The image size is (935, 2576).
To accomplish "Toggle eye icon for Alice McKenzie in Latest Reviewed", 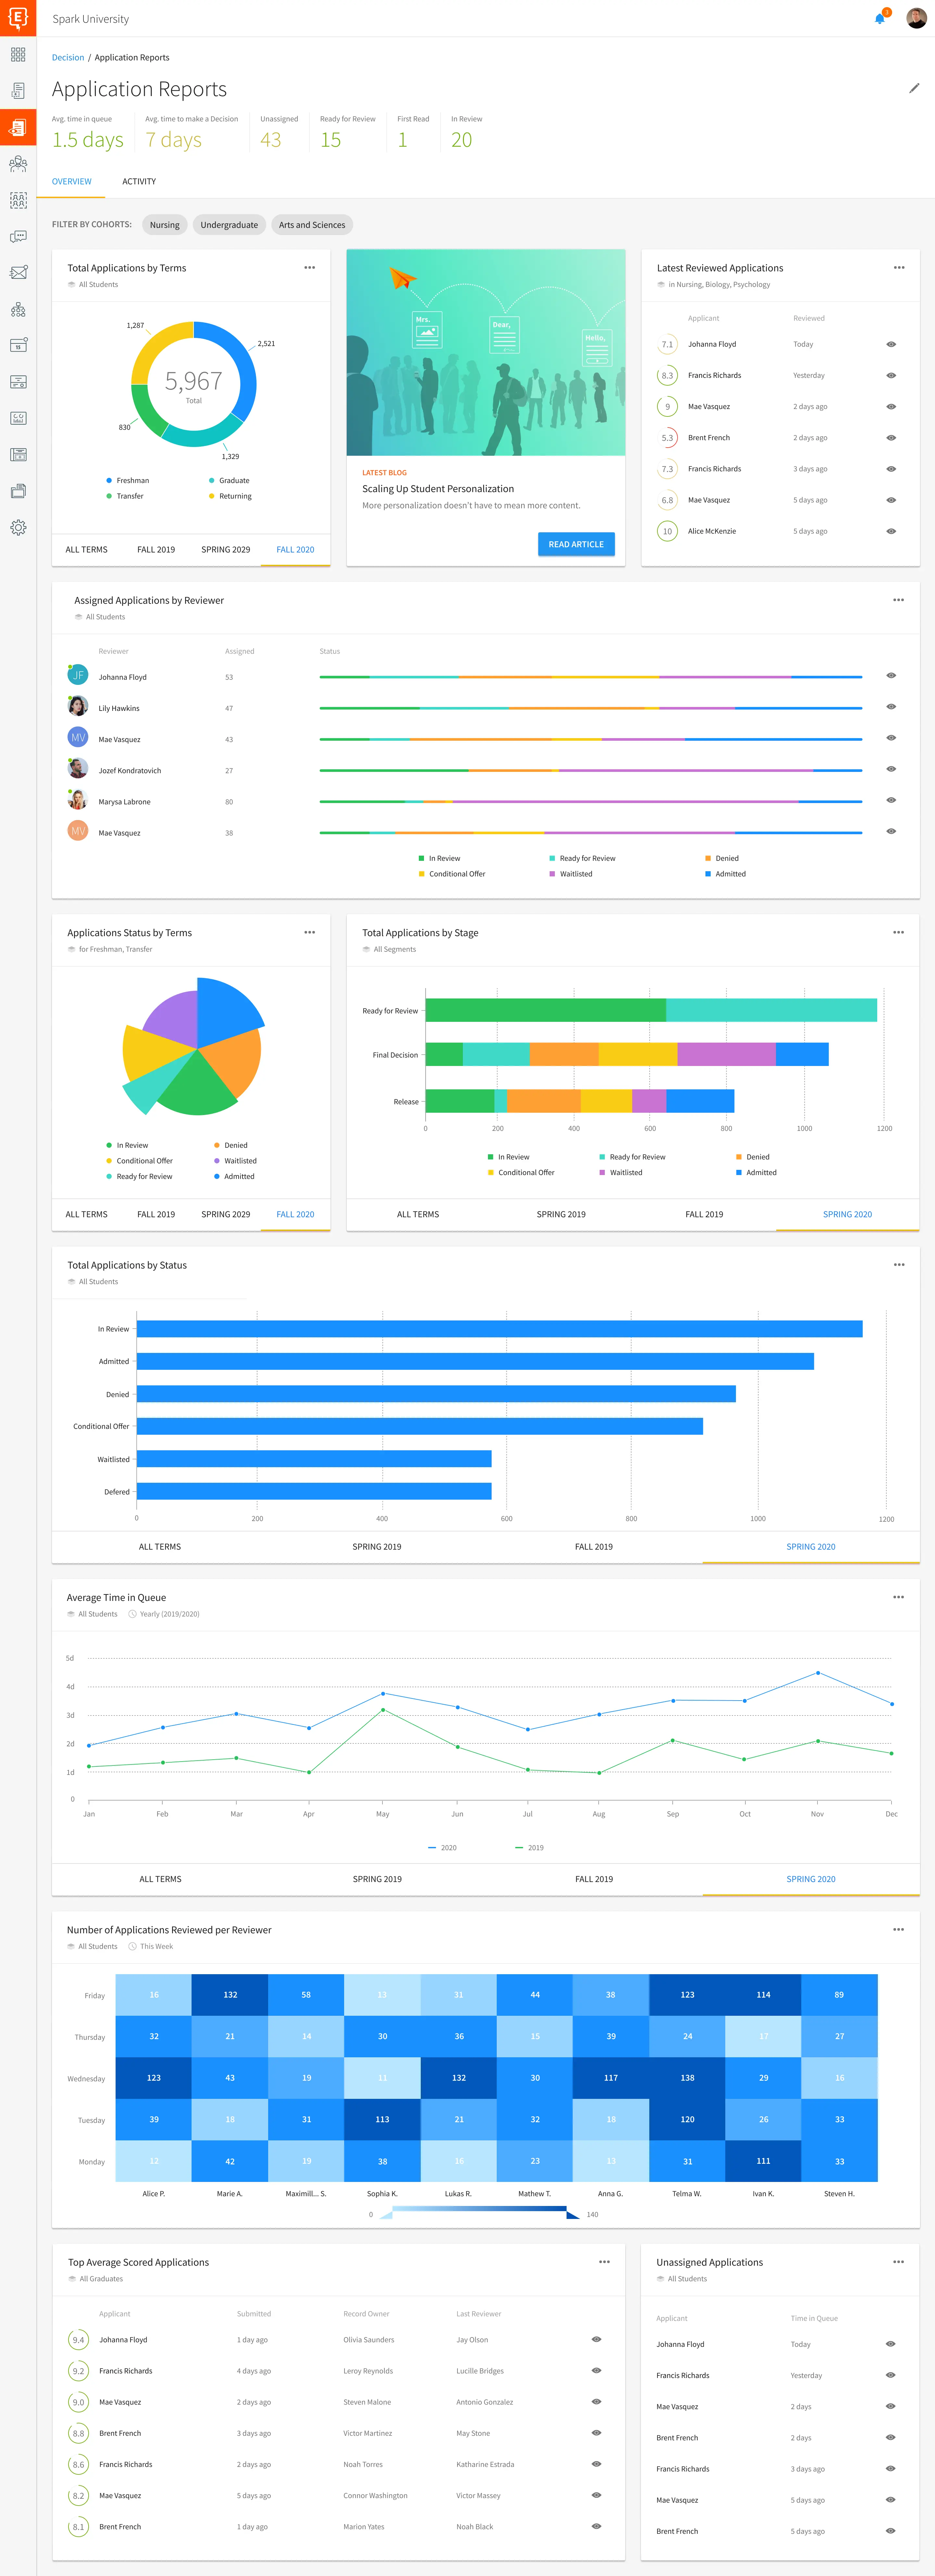I will 891,531.
